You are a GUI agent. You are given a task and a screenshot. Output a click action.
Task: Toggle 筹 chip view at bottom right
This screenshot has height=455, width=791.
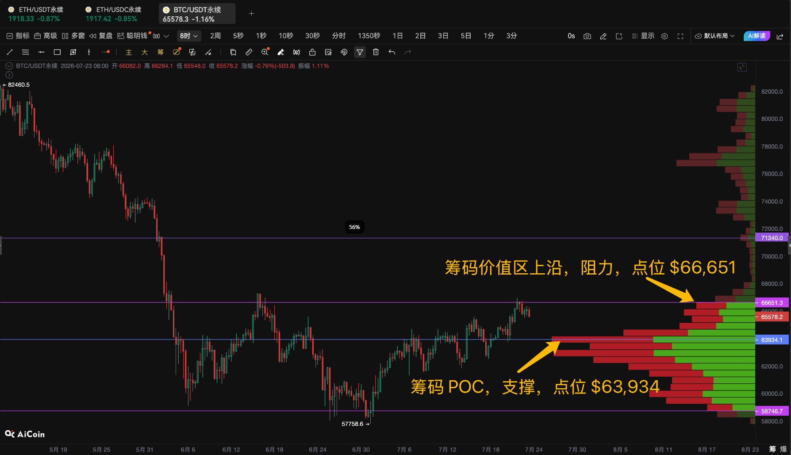tap(772, 449)
